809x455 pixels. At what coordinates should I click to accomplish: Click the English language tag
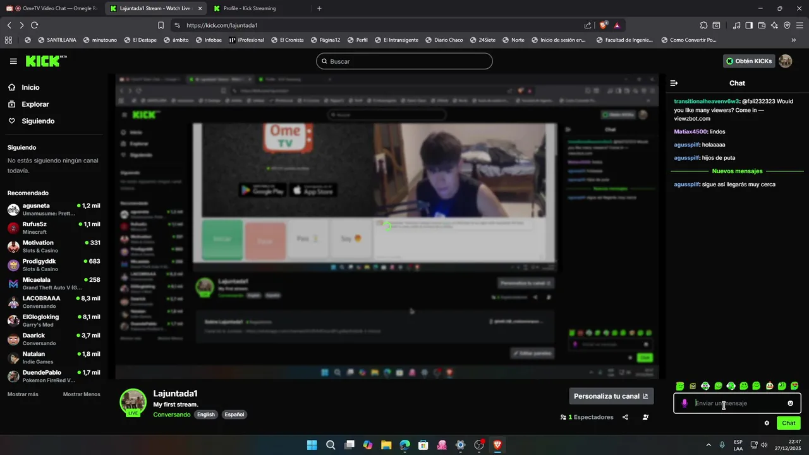pos(205,415)
